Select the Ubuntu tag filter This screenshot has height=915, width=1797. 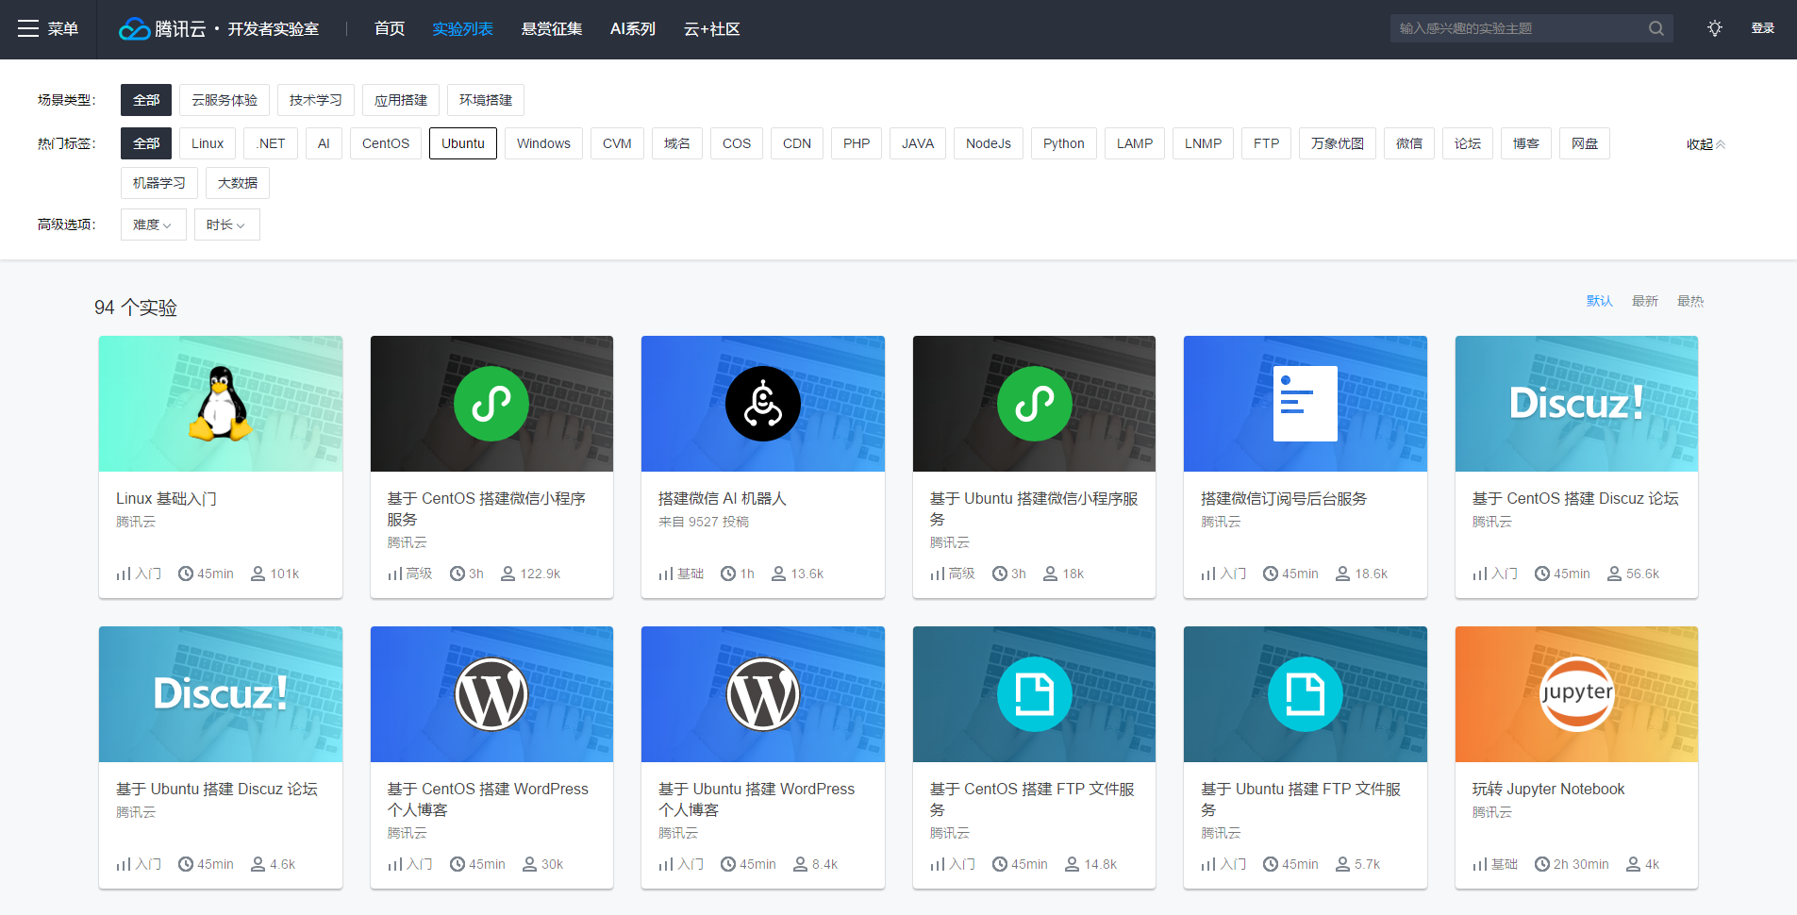coord(463,143)
